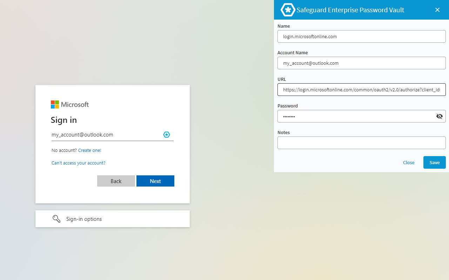The width and height of the screenshot is (449, 280).
Task: Click the Save button
Action: coord(435,162)
